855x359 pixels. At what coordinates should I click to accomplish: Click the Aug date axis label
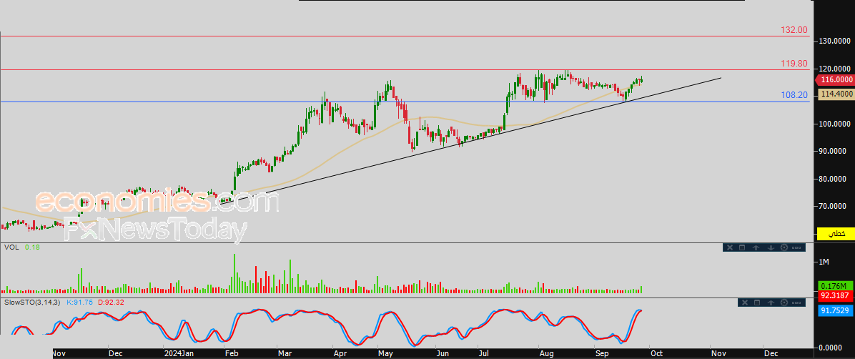[546, 353]
